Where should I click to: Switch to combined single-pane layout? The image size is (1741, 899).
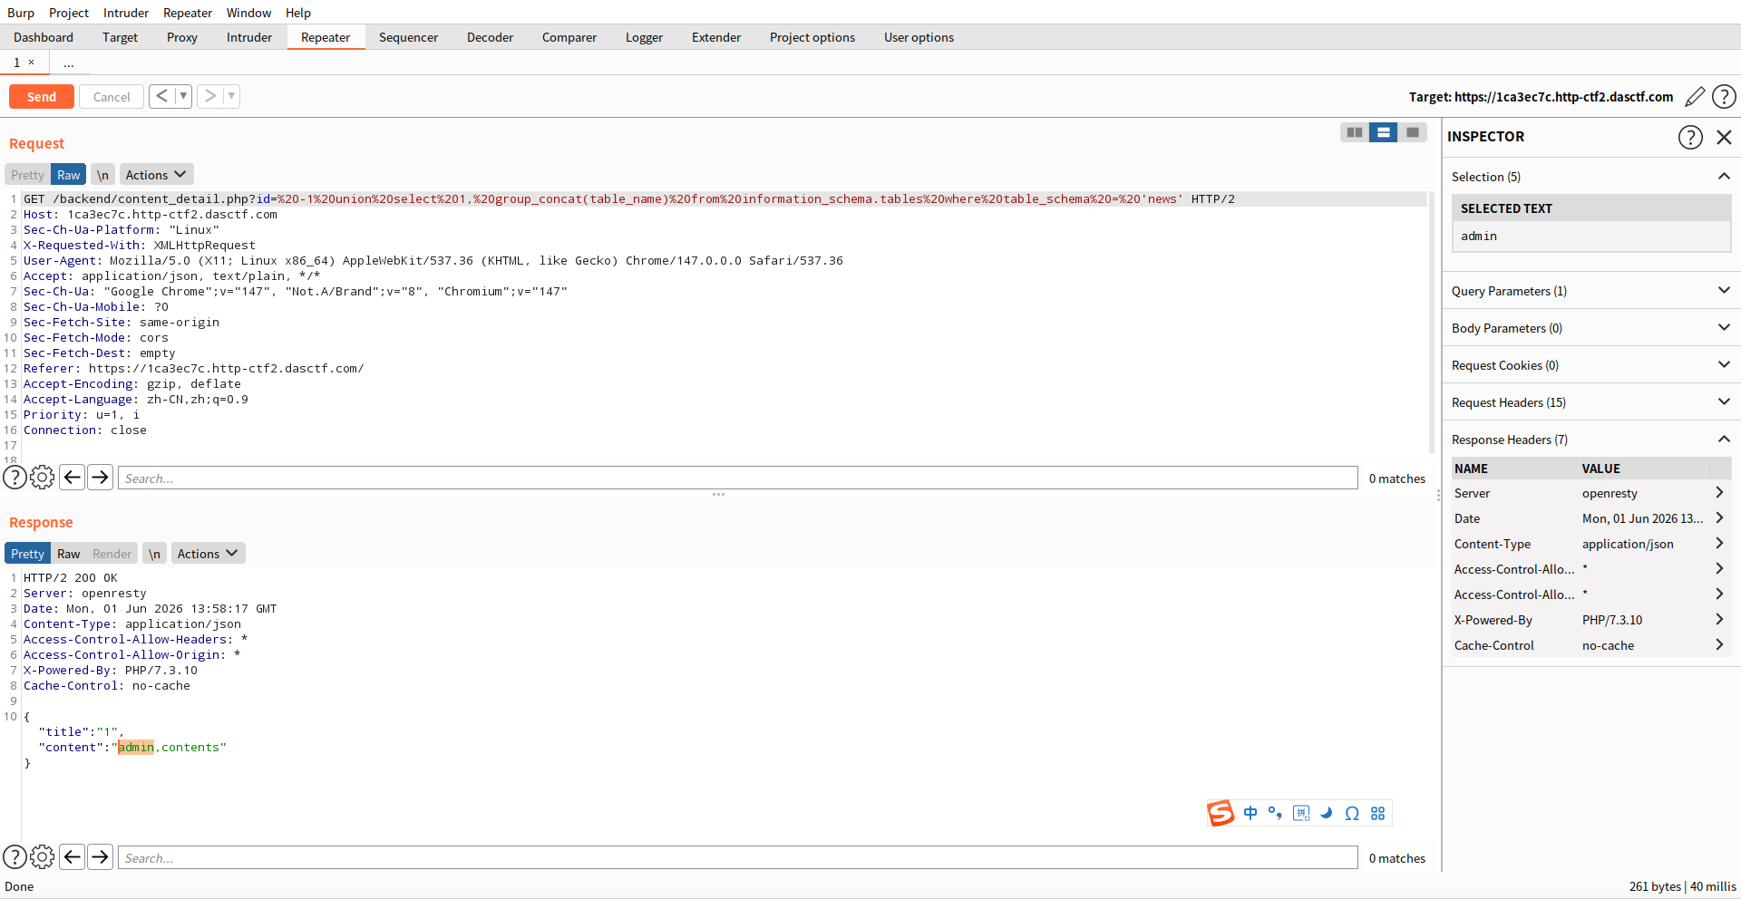coord(1413,132)
